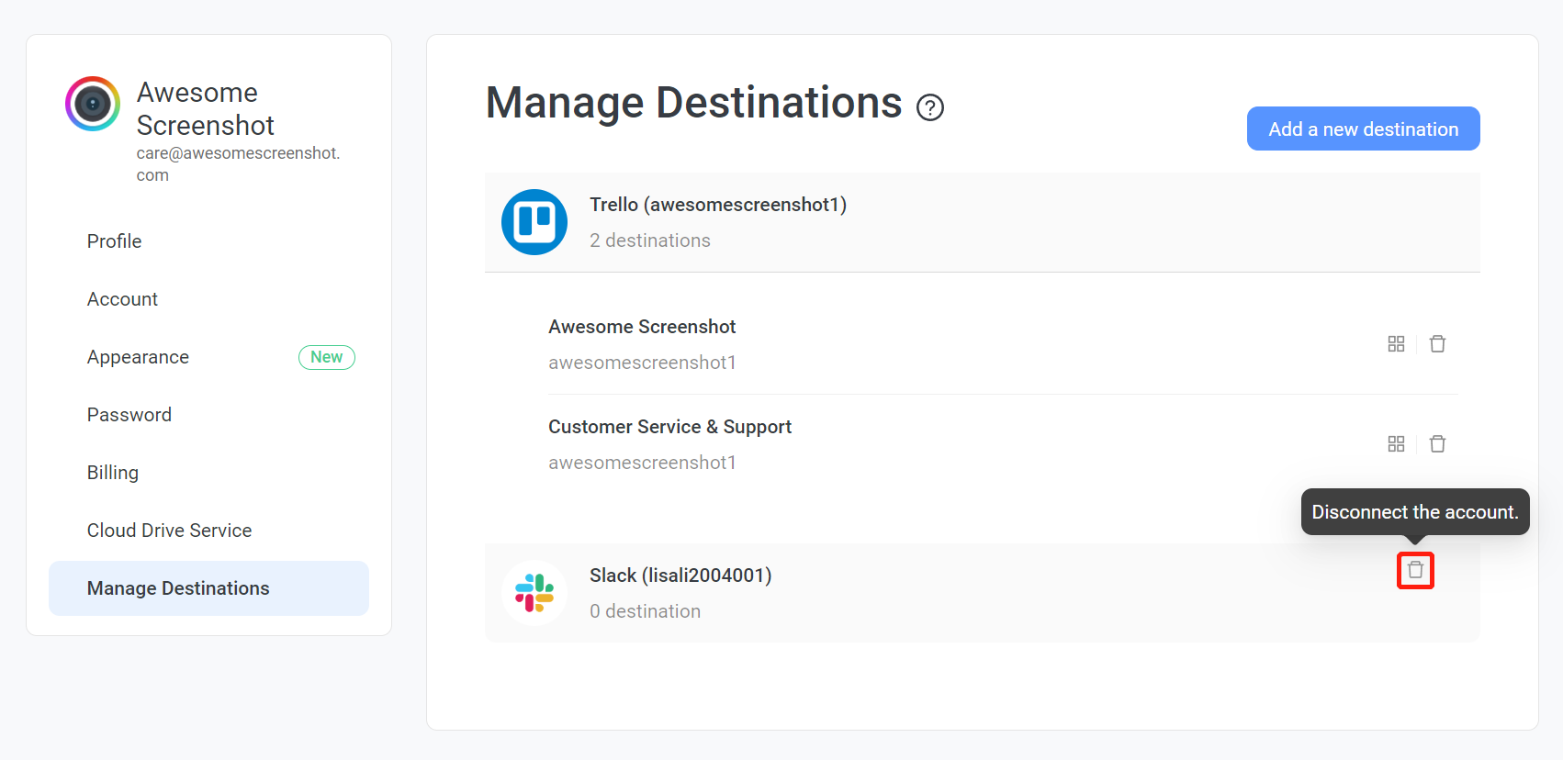This screenshot has width=1563, height=760.
Task: Click the Trello logo icon
Action: (x=534, y=222)
